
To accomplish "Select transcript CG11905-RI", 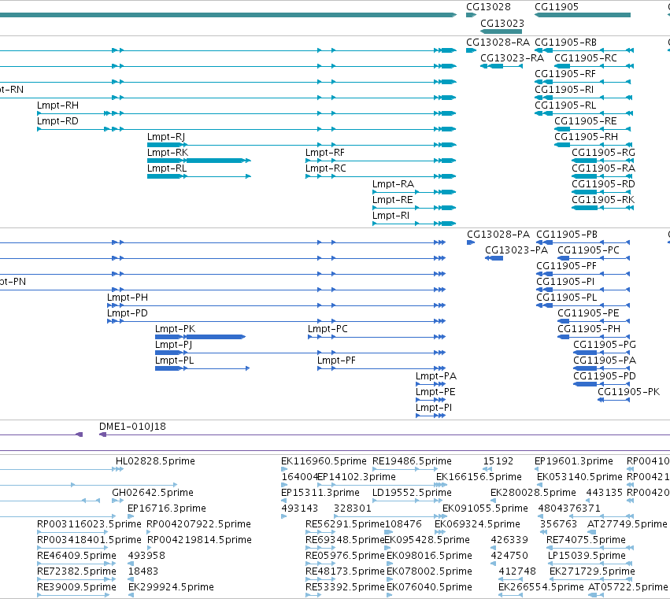I will 564,90.
